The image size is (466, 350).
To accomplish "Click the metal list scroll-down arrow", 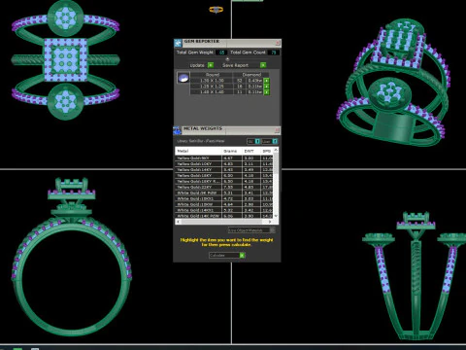I will point(276,216).
